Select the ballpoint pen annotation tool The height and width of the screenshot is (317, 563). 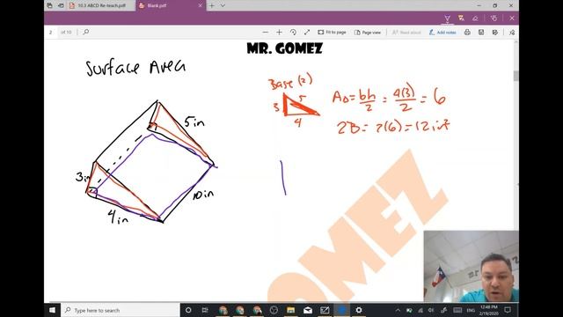tap(447, 18)
